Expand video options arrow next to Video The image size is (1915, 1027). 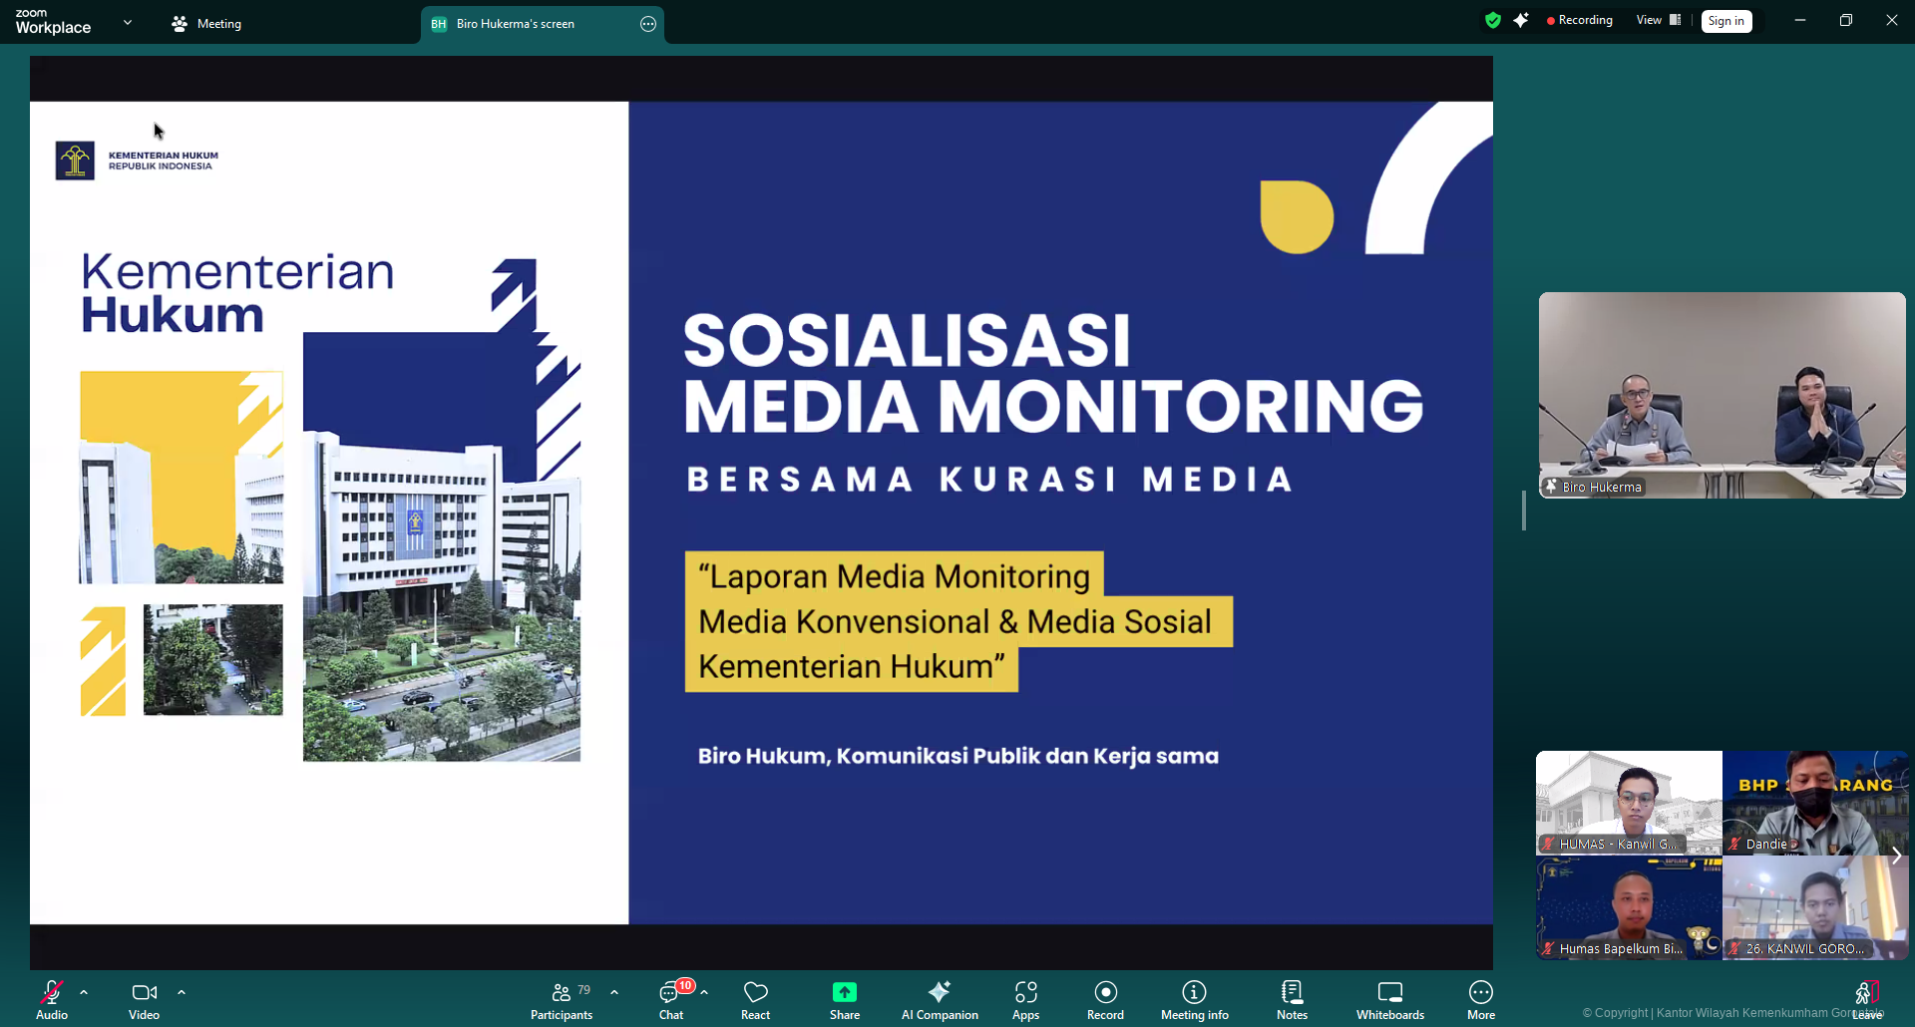pos(182,992)
